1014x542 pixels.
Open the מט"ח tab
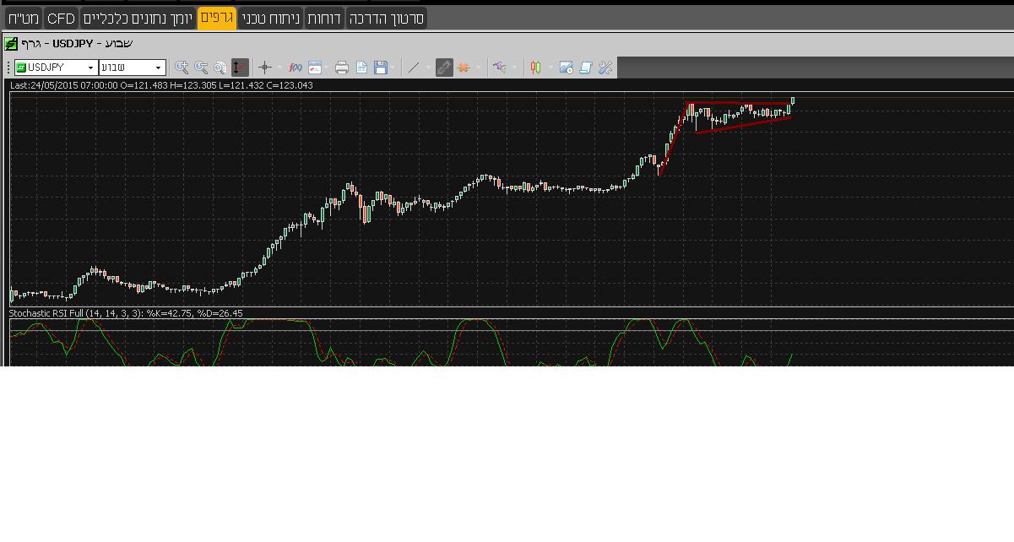pos(24,18)
